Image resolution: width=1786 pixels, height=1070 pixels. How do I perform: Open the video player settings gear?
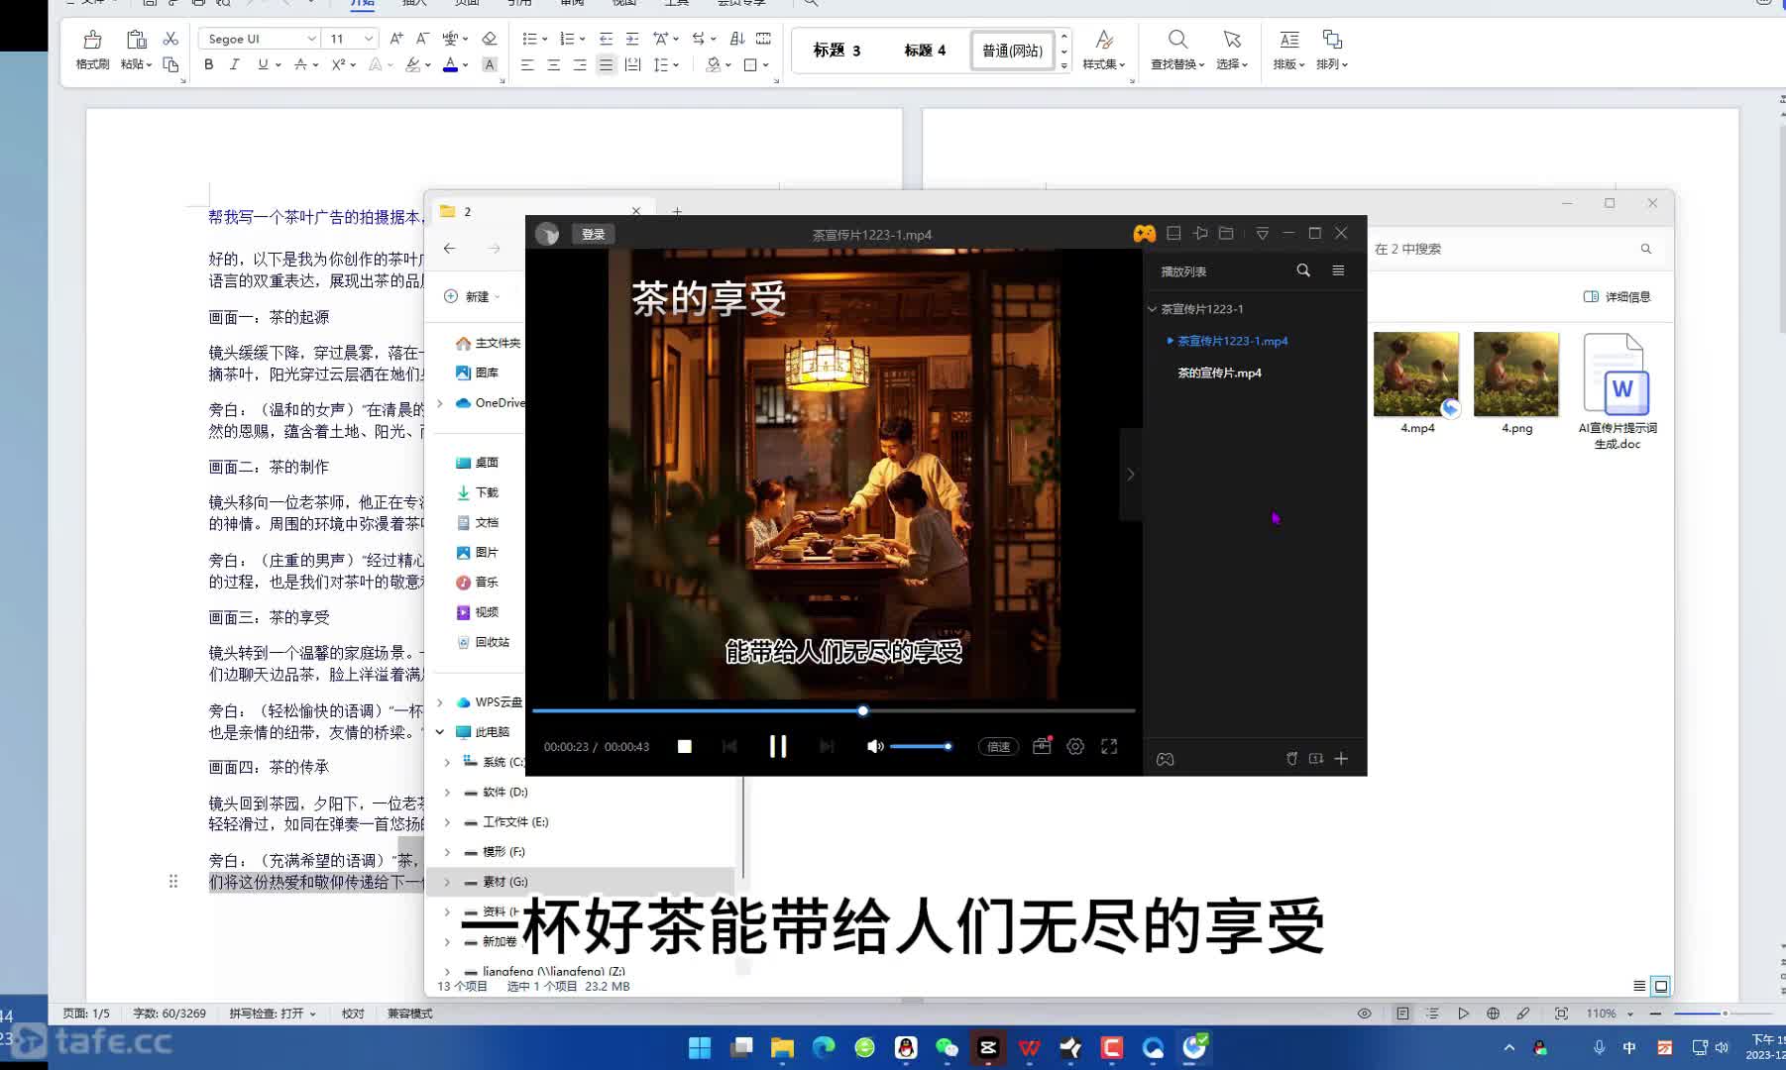pos(1075,746)
